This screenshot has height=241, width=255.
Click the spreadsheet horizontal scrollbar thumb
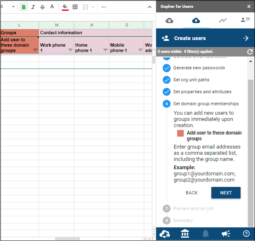click(68, 239)
